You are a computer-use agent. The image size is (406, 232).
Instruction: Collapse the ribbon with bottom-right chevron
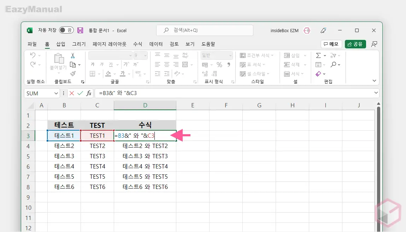tap(374, 81)
